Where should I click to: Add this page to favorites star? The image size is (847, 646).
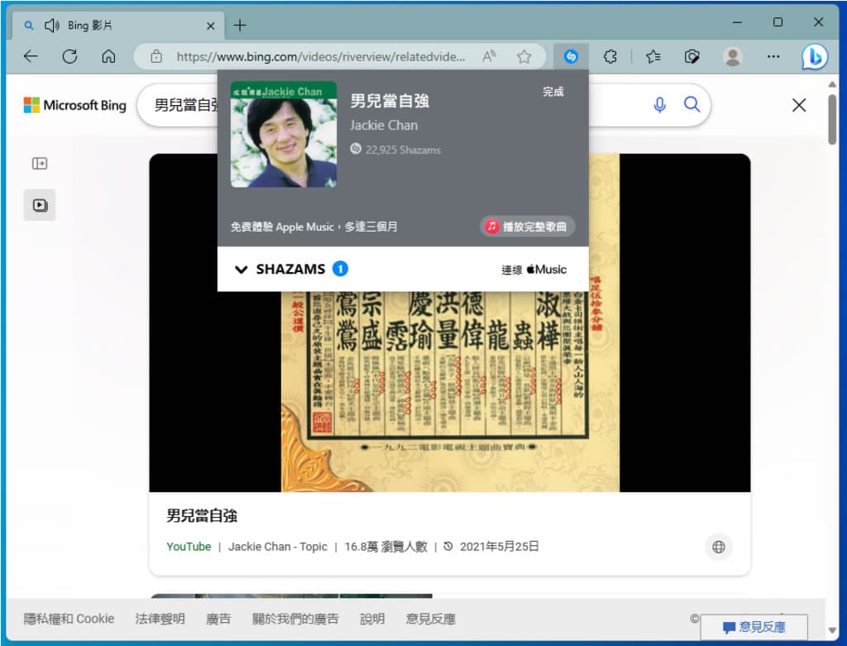(524, 56)
